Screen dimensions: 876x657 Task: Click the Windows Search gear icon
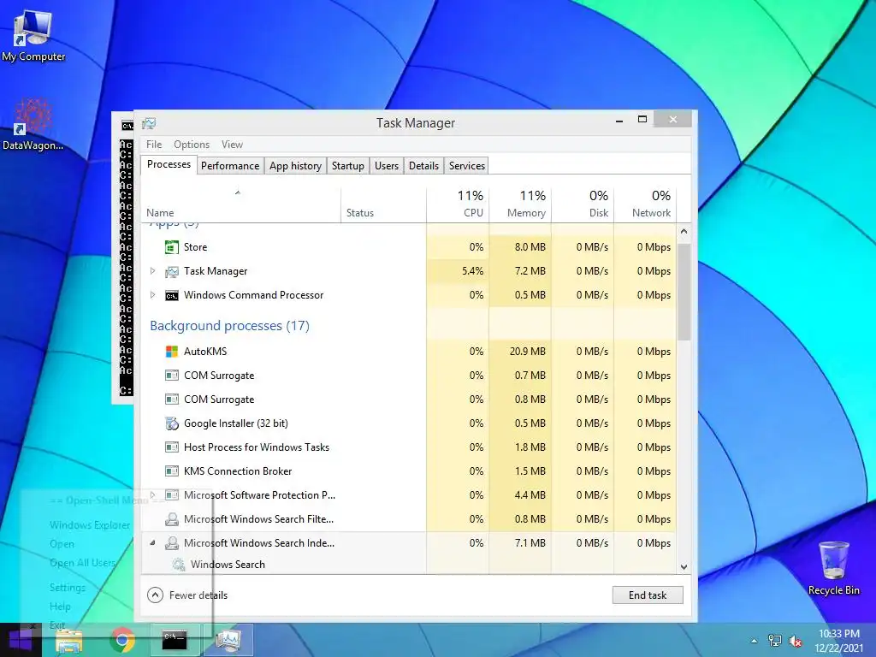pyautogui.click(x=178, y=565)
